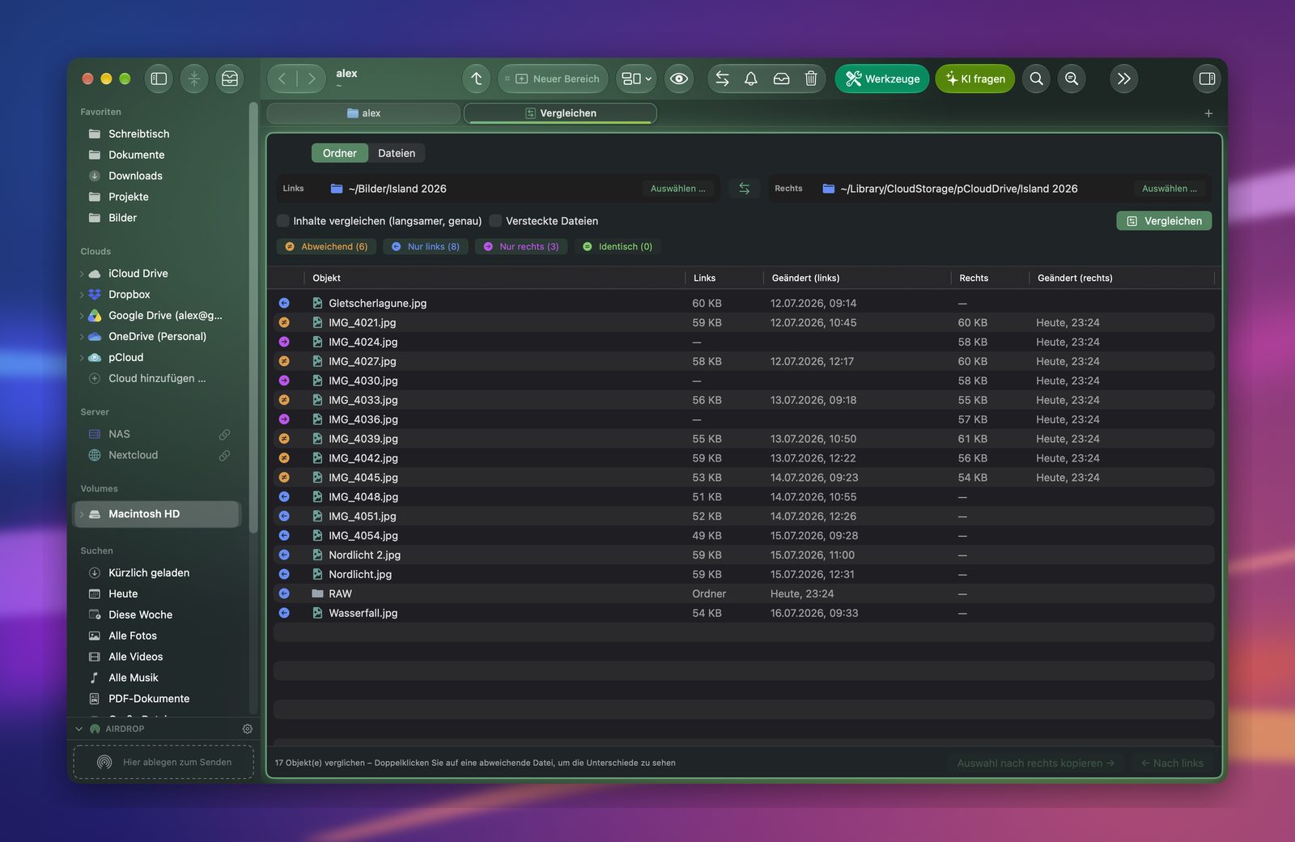Enable Inhalte vergleichen checkbox
The width and height of the screenshot is (1295, 842).
click(x=282, y=221)
